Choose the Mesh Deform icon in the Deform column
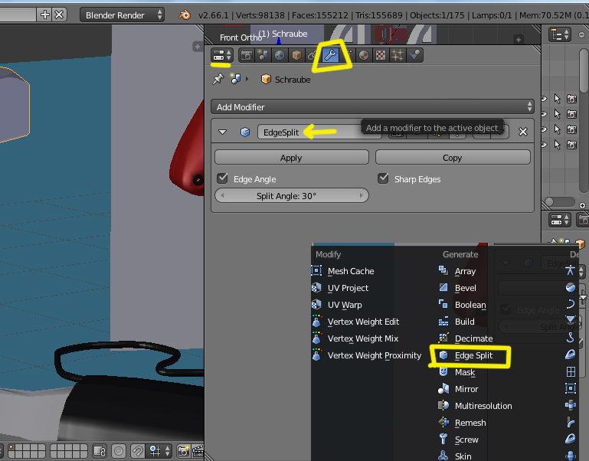The width and height of the screenshot is (589, 461). click(571, 388)
